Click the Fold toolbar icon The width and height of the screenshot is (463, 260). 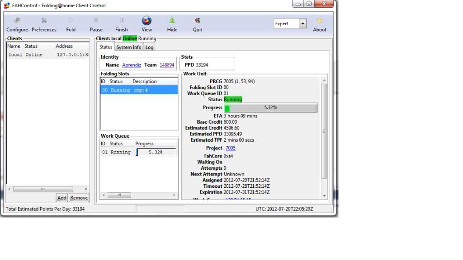click(x=71, y=20)
